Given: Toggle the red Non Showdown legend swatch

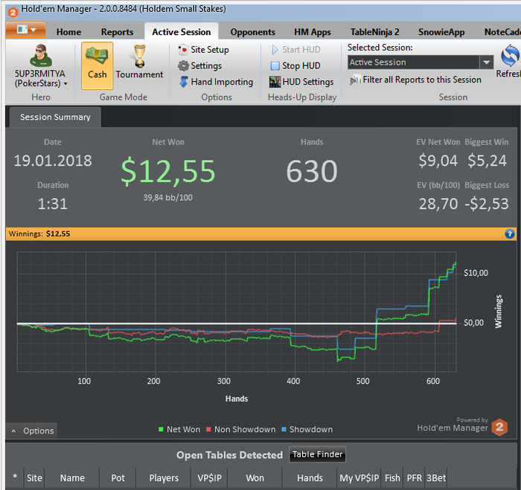Looking at the screenshot, I should (208, 429).
